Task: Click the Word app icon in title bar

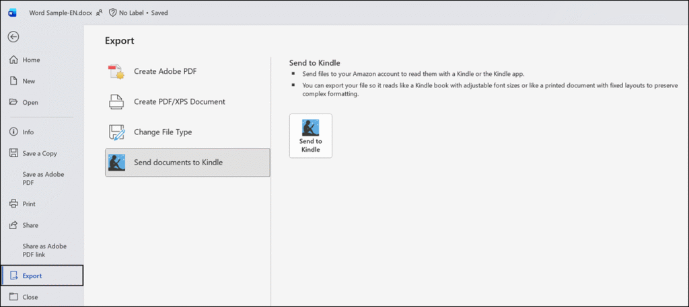Action: (12, 13)
